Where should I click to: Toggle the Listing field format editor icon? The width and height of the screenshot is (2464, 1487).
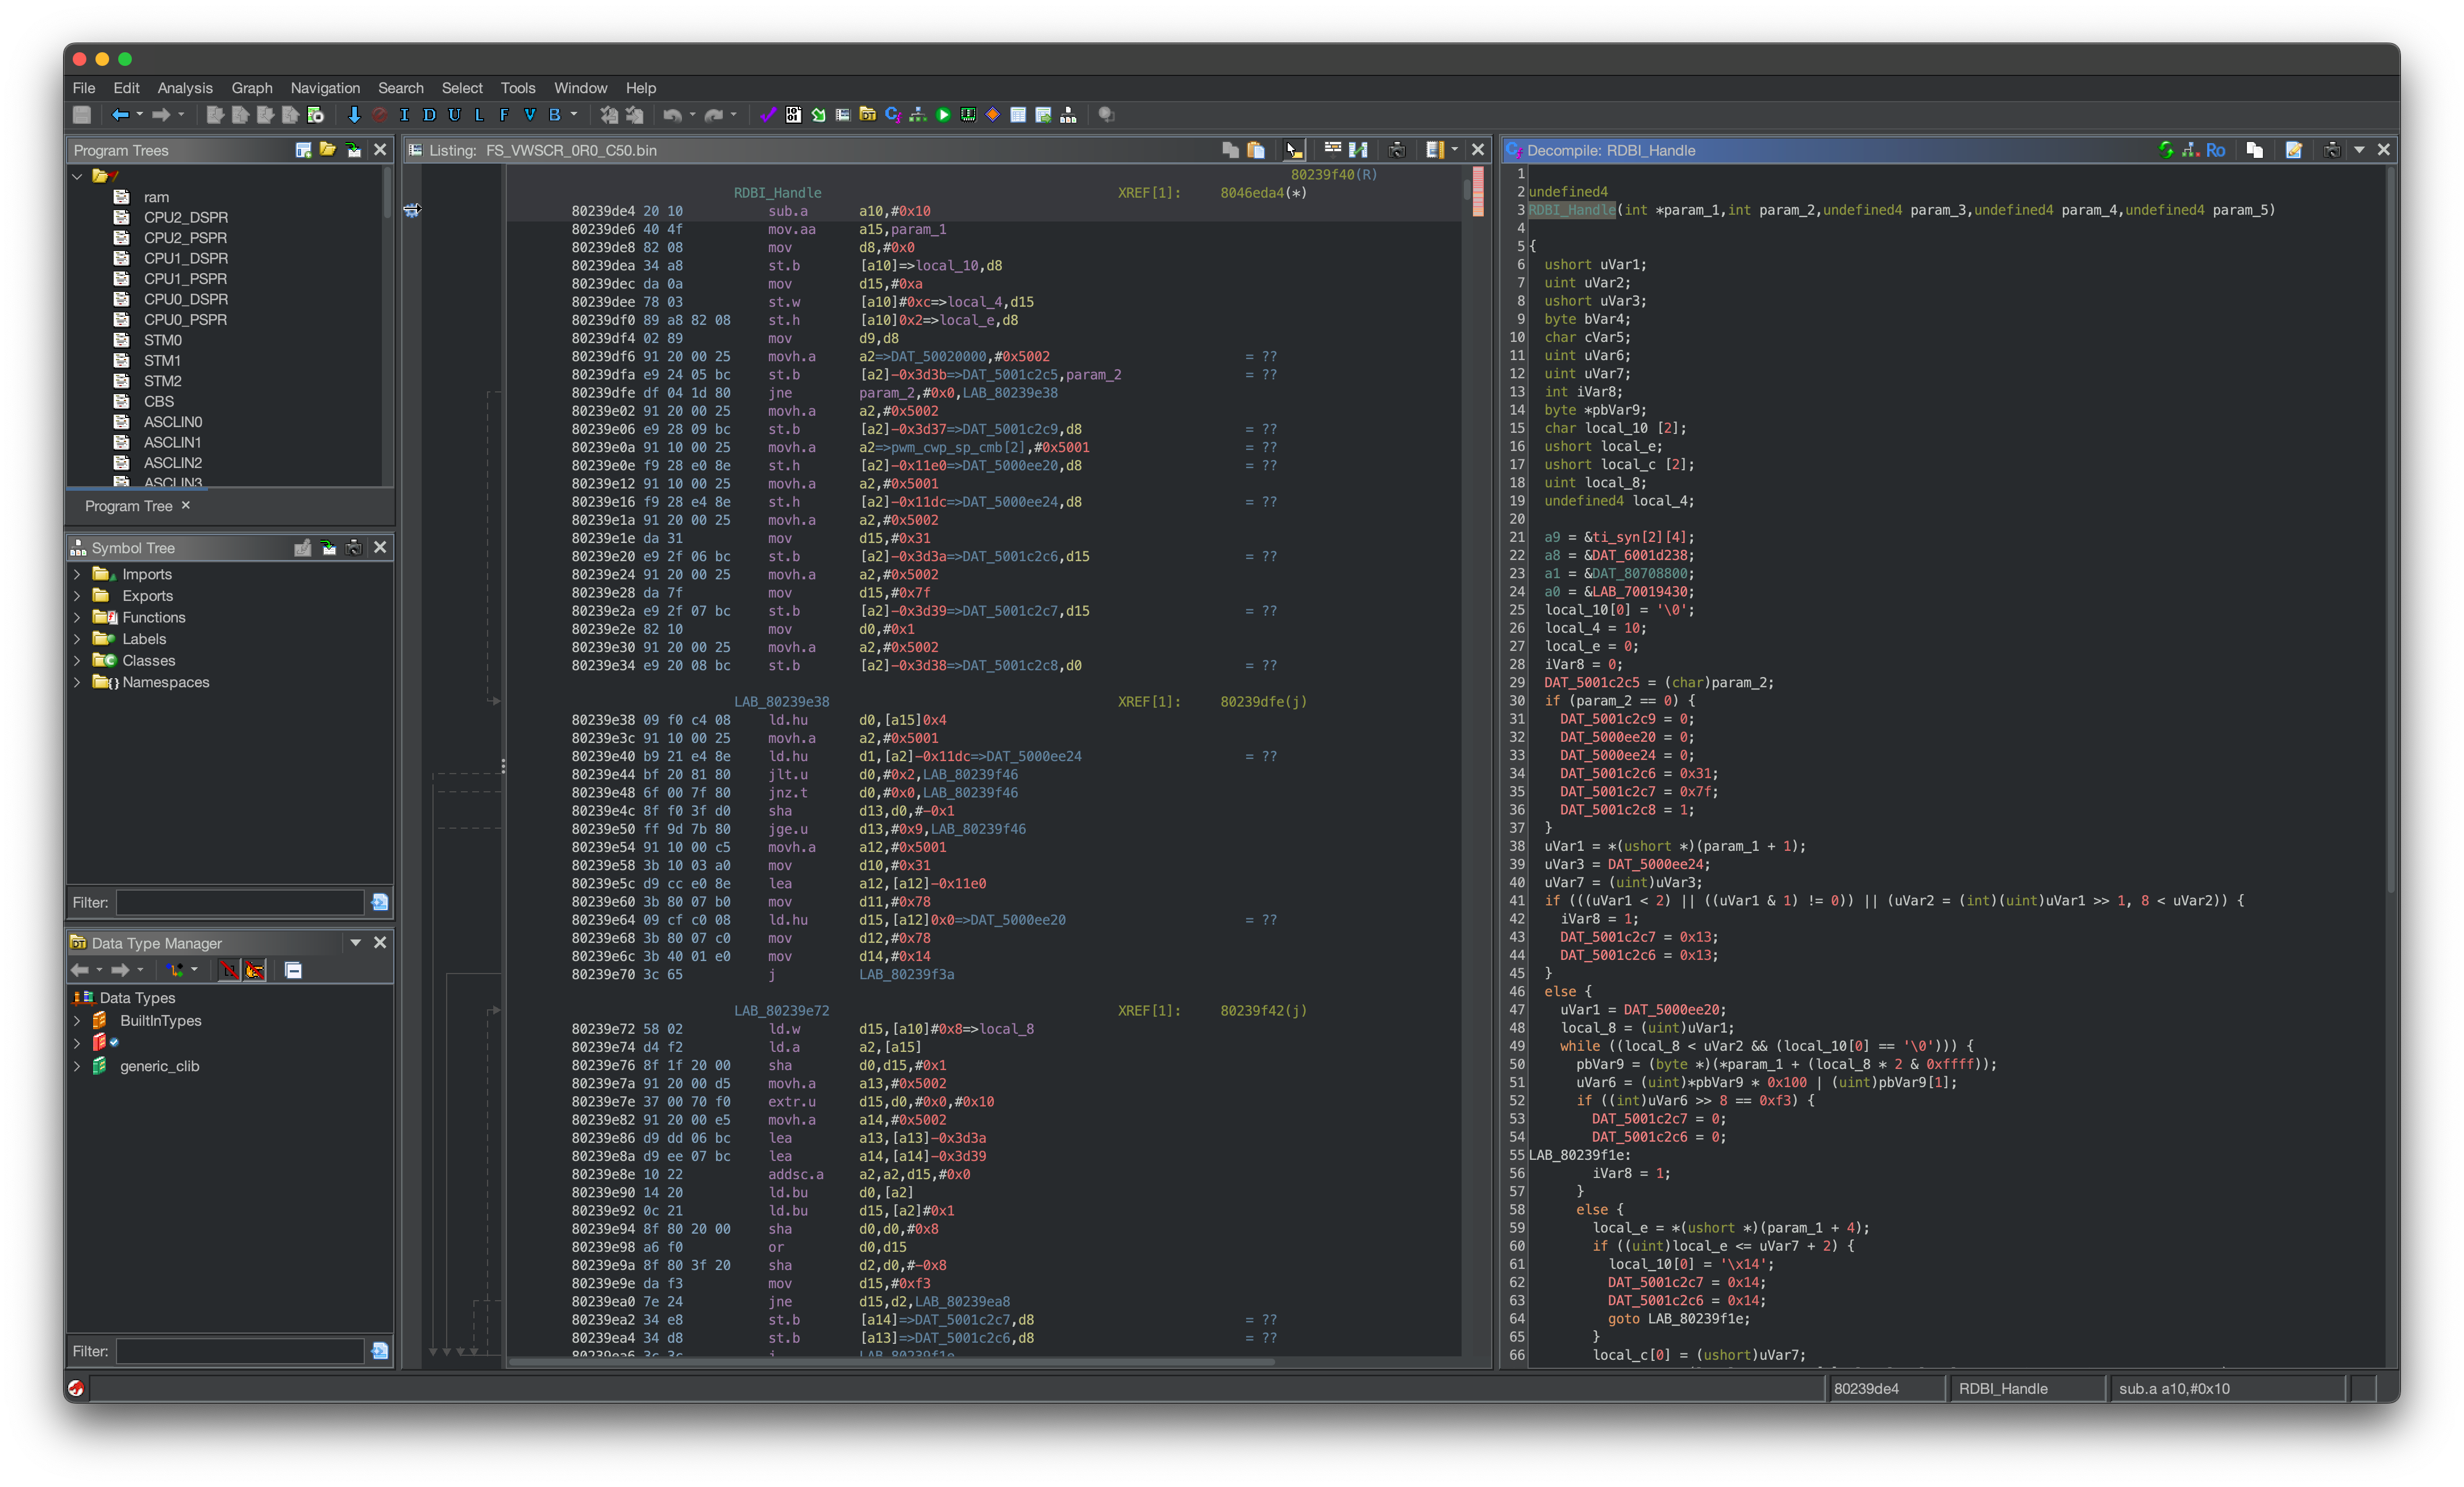tap(1332, 150)
